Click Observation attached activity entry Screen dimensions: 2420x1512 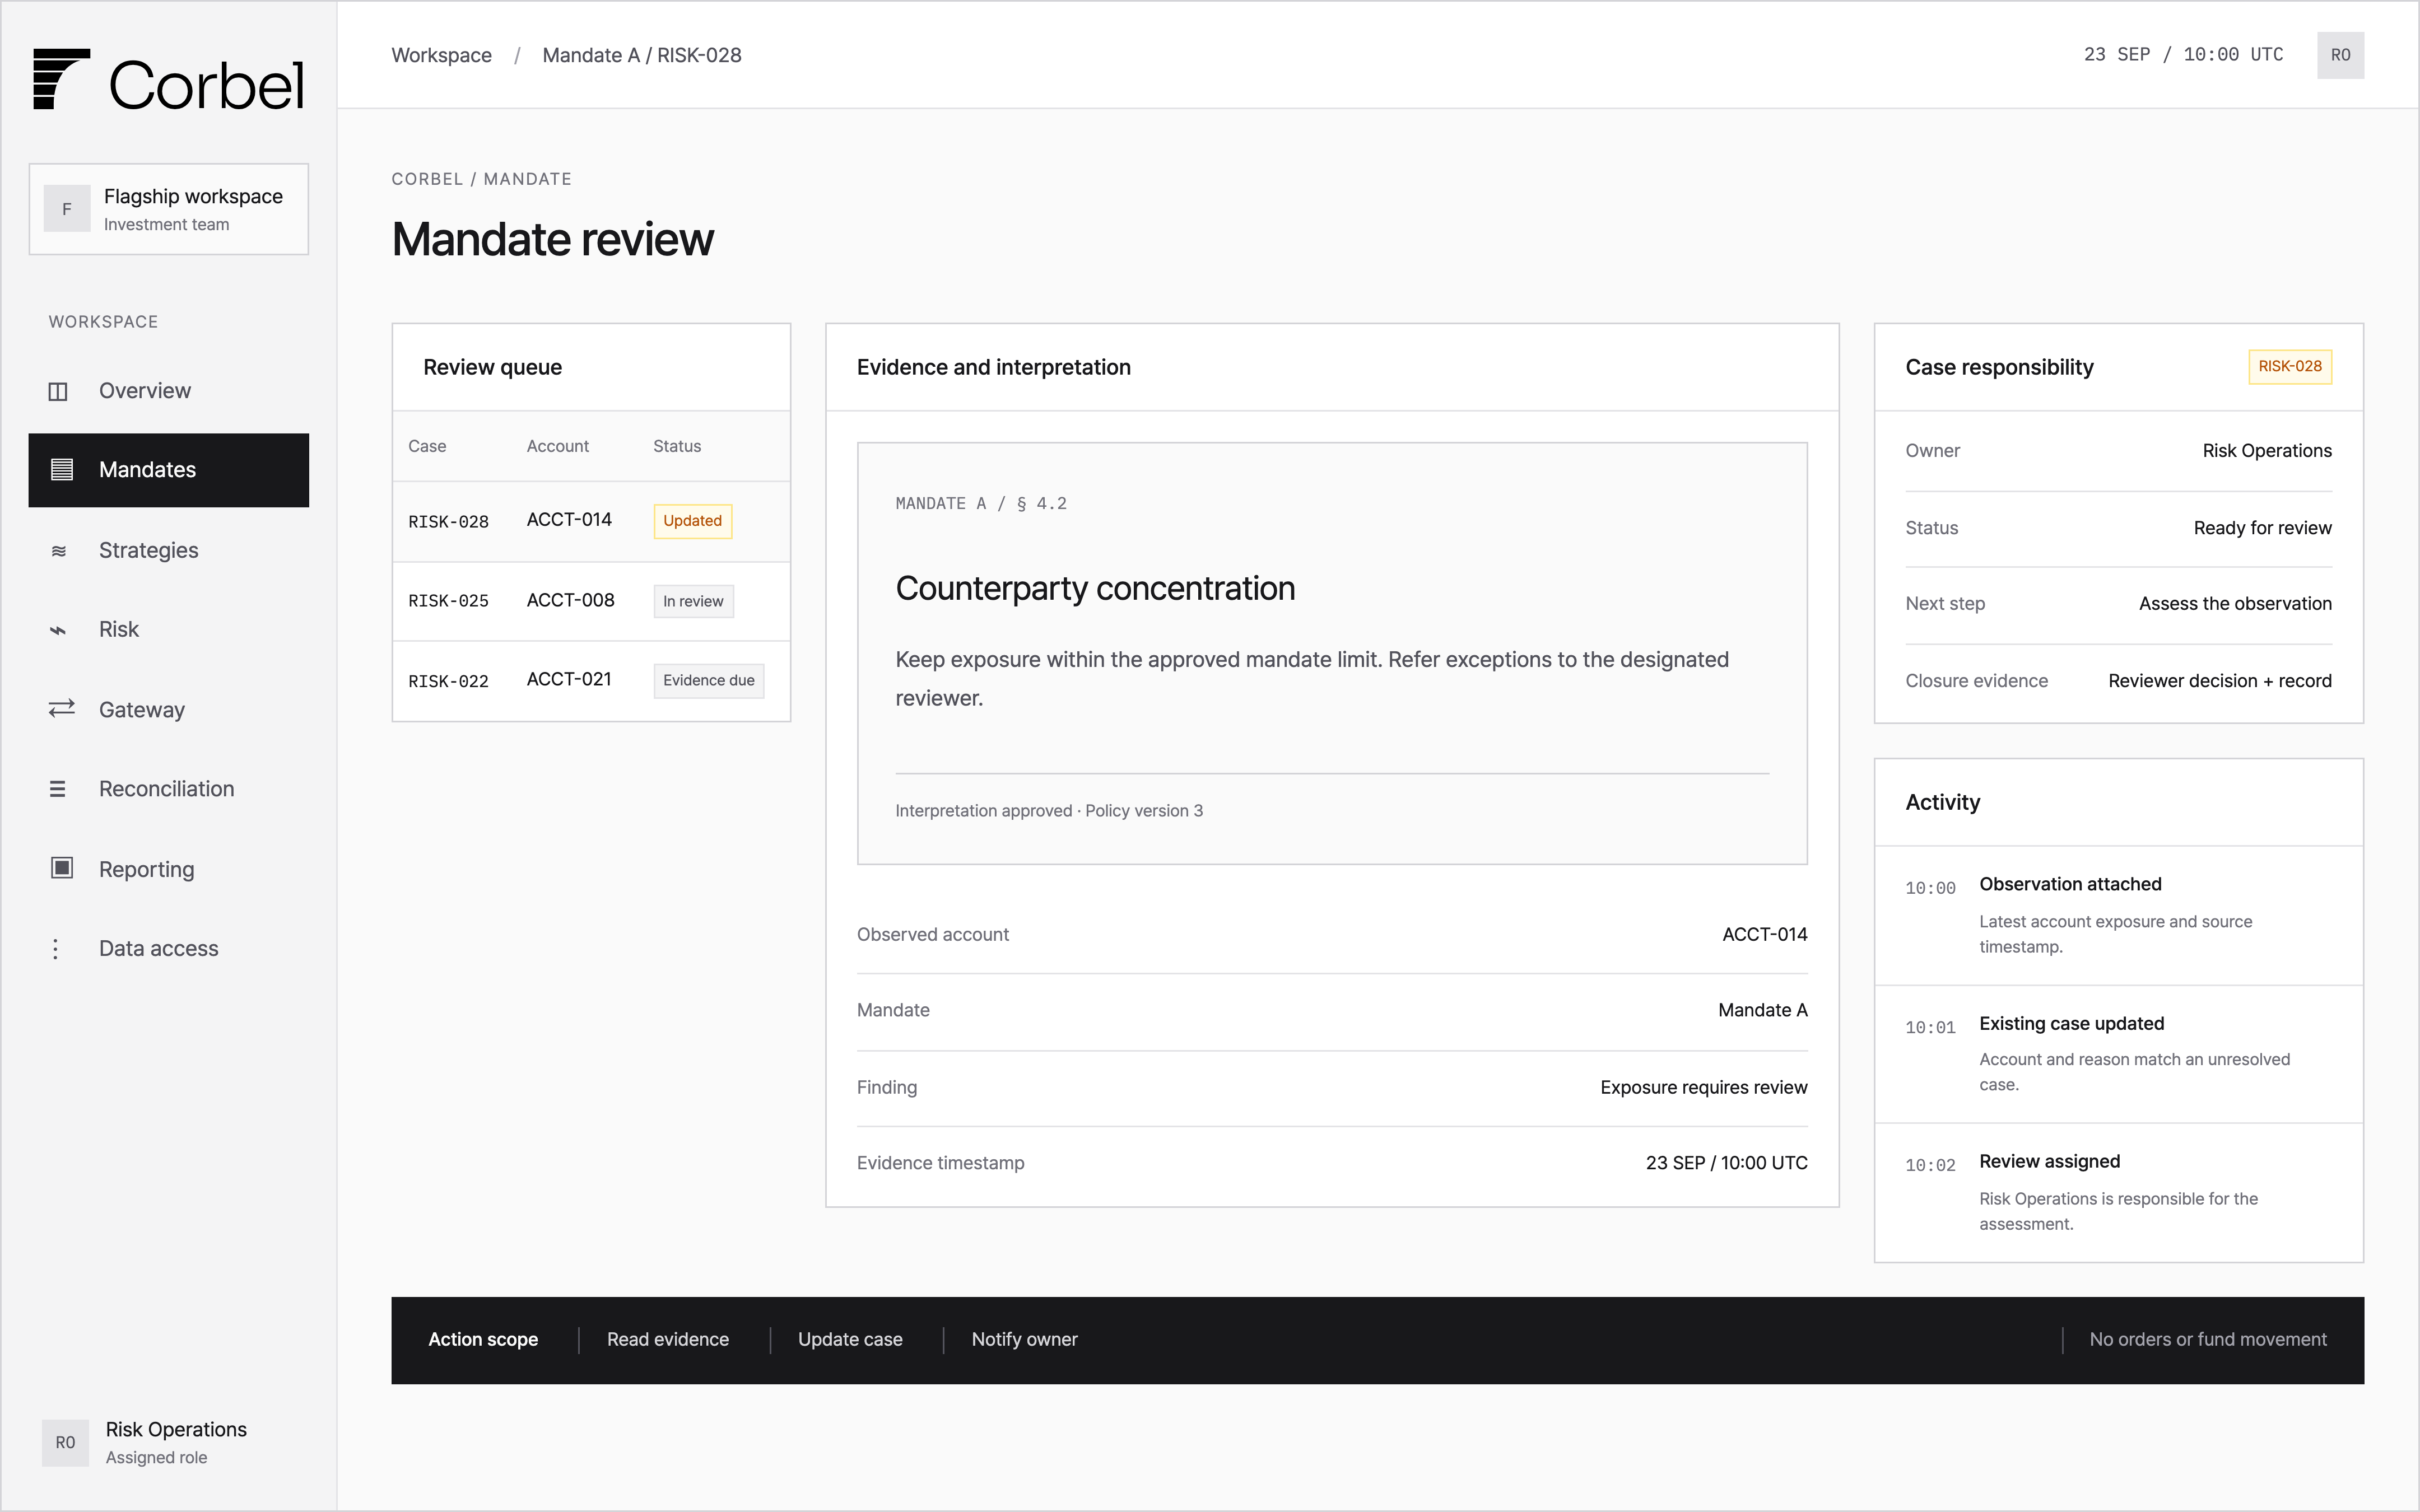click(2119, 915)
